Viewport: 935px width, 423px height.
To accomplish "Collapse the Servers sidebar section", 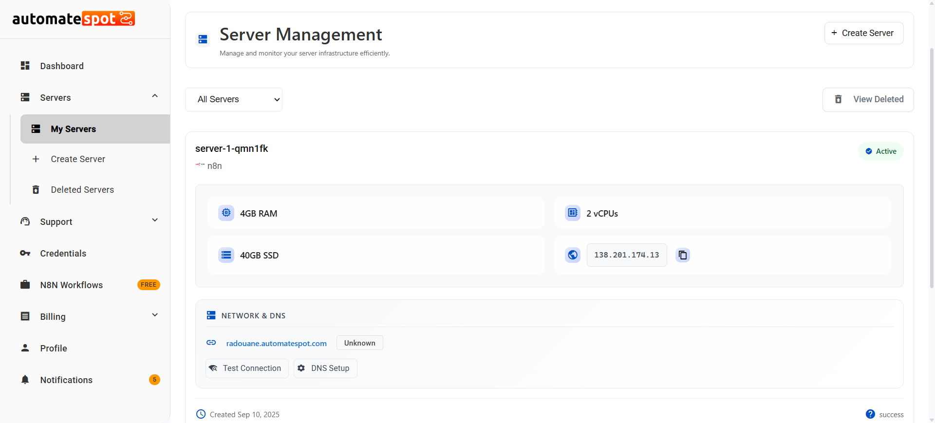I will click(155, 96).
